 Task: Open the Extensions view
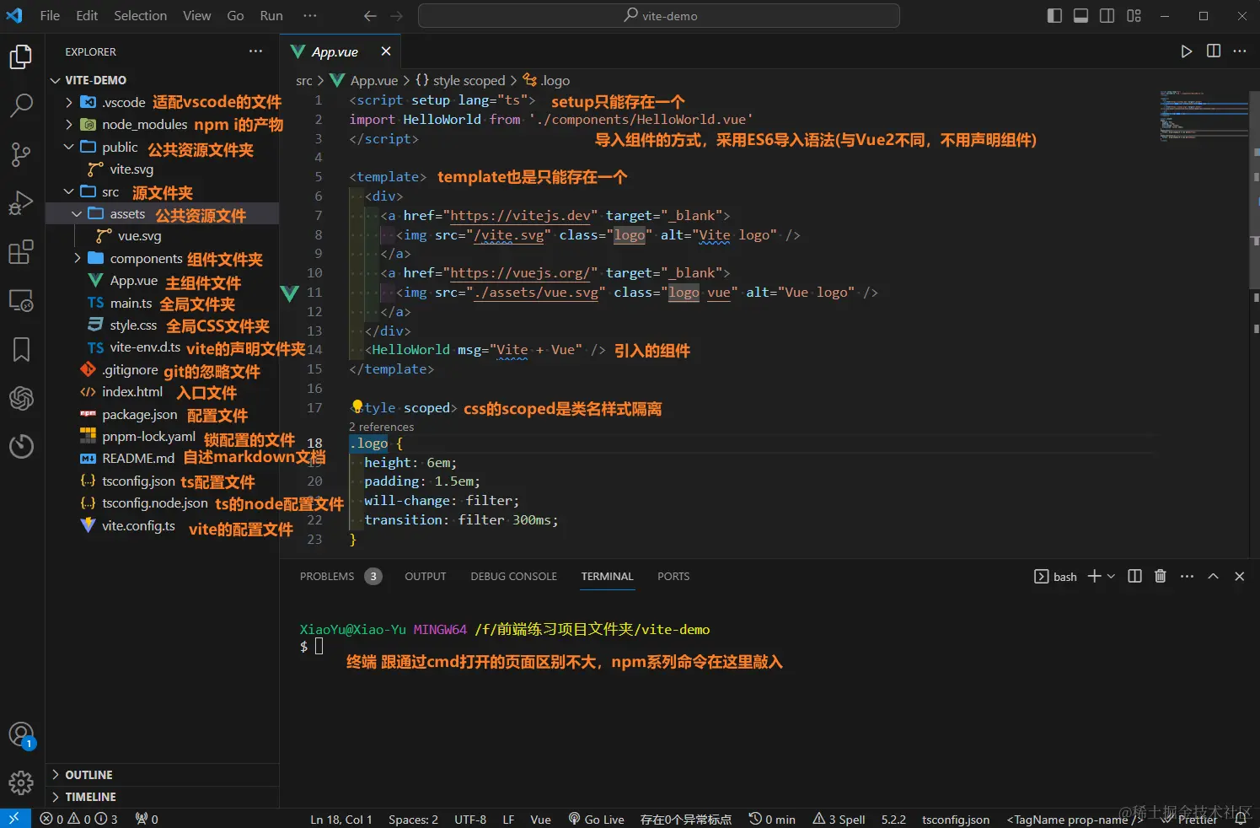click(21, 251)
